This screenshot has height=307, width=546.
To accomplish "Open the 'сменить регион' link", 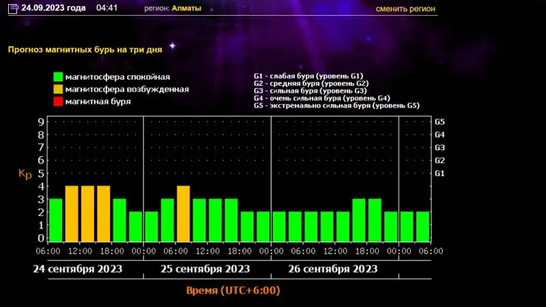I will pyautogui.click(x=405, y=9).
